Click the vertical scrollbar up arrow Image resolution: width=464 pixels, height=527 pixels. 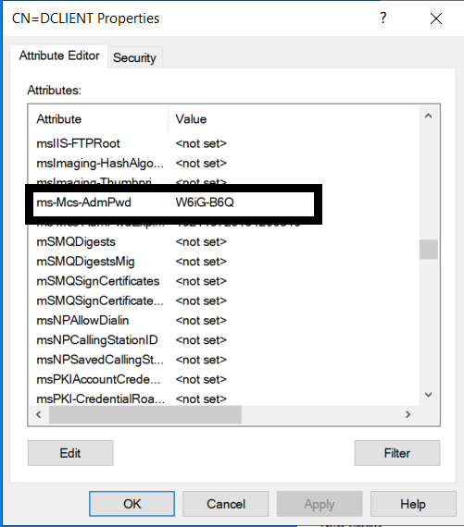click(x=428, y=116)
